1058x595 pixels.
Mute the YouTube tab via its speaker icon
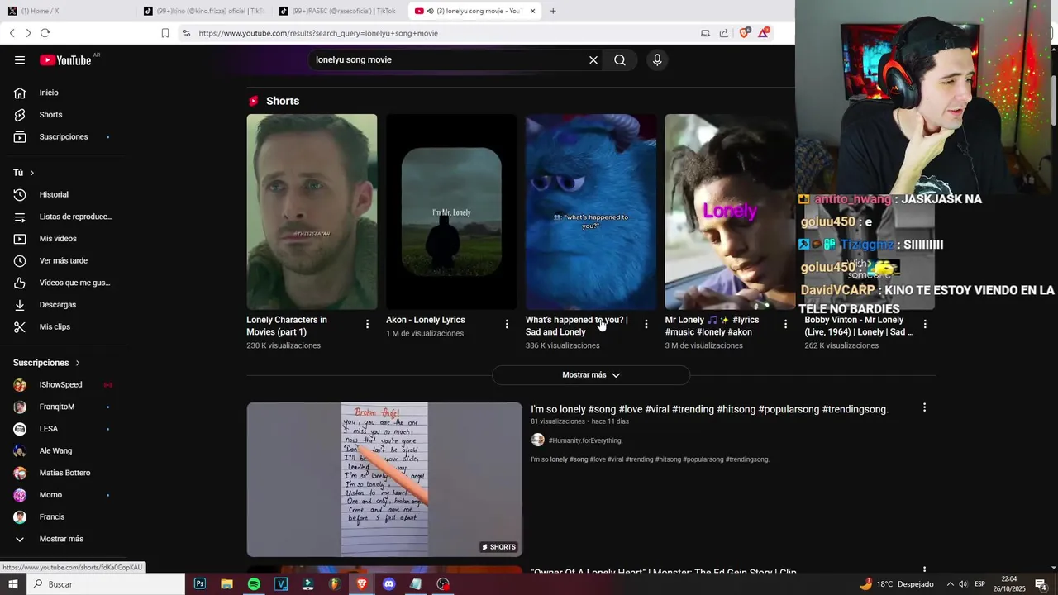(430, 11)
